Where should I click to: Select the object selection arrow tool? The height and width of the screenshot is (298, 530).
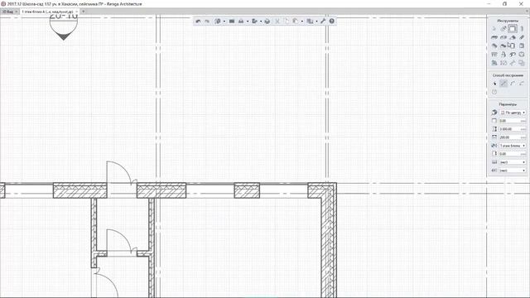[x=494, y=29]
